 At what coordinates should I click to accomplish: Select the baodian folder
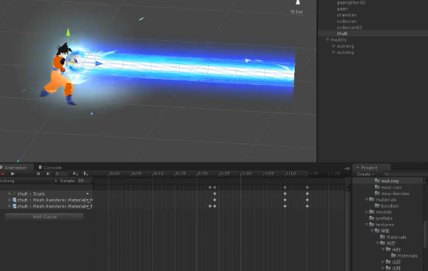386,206
